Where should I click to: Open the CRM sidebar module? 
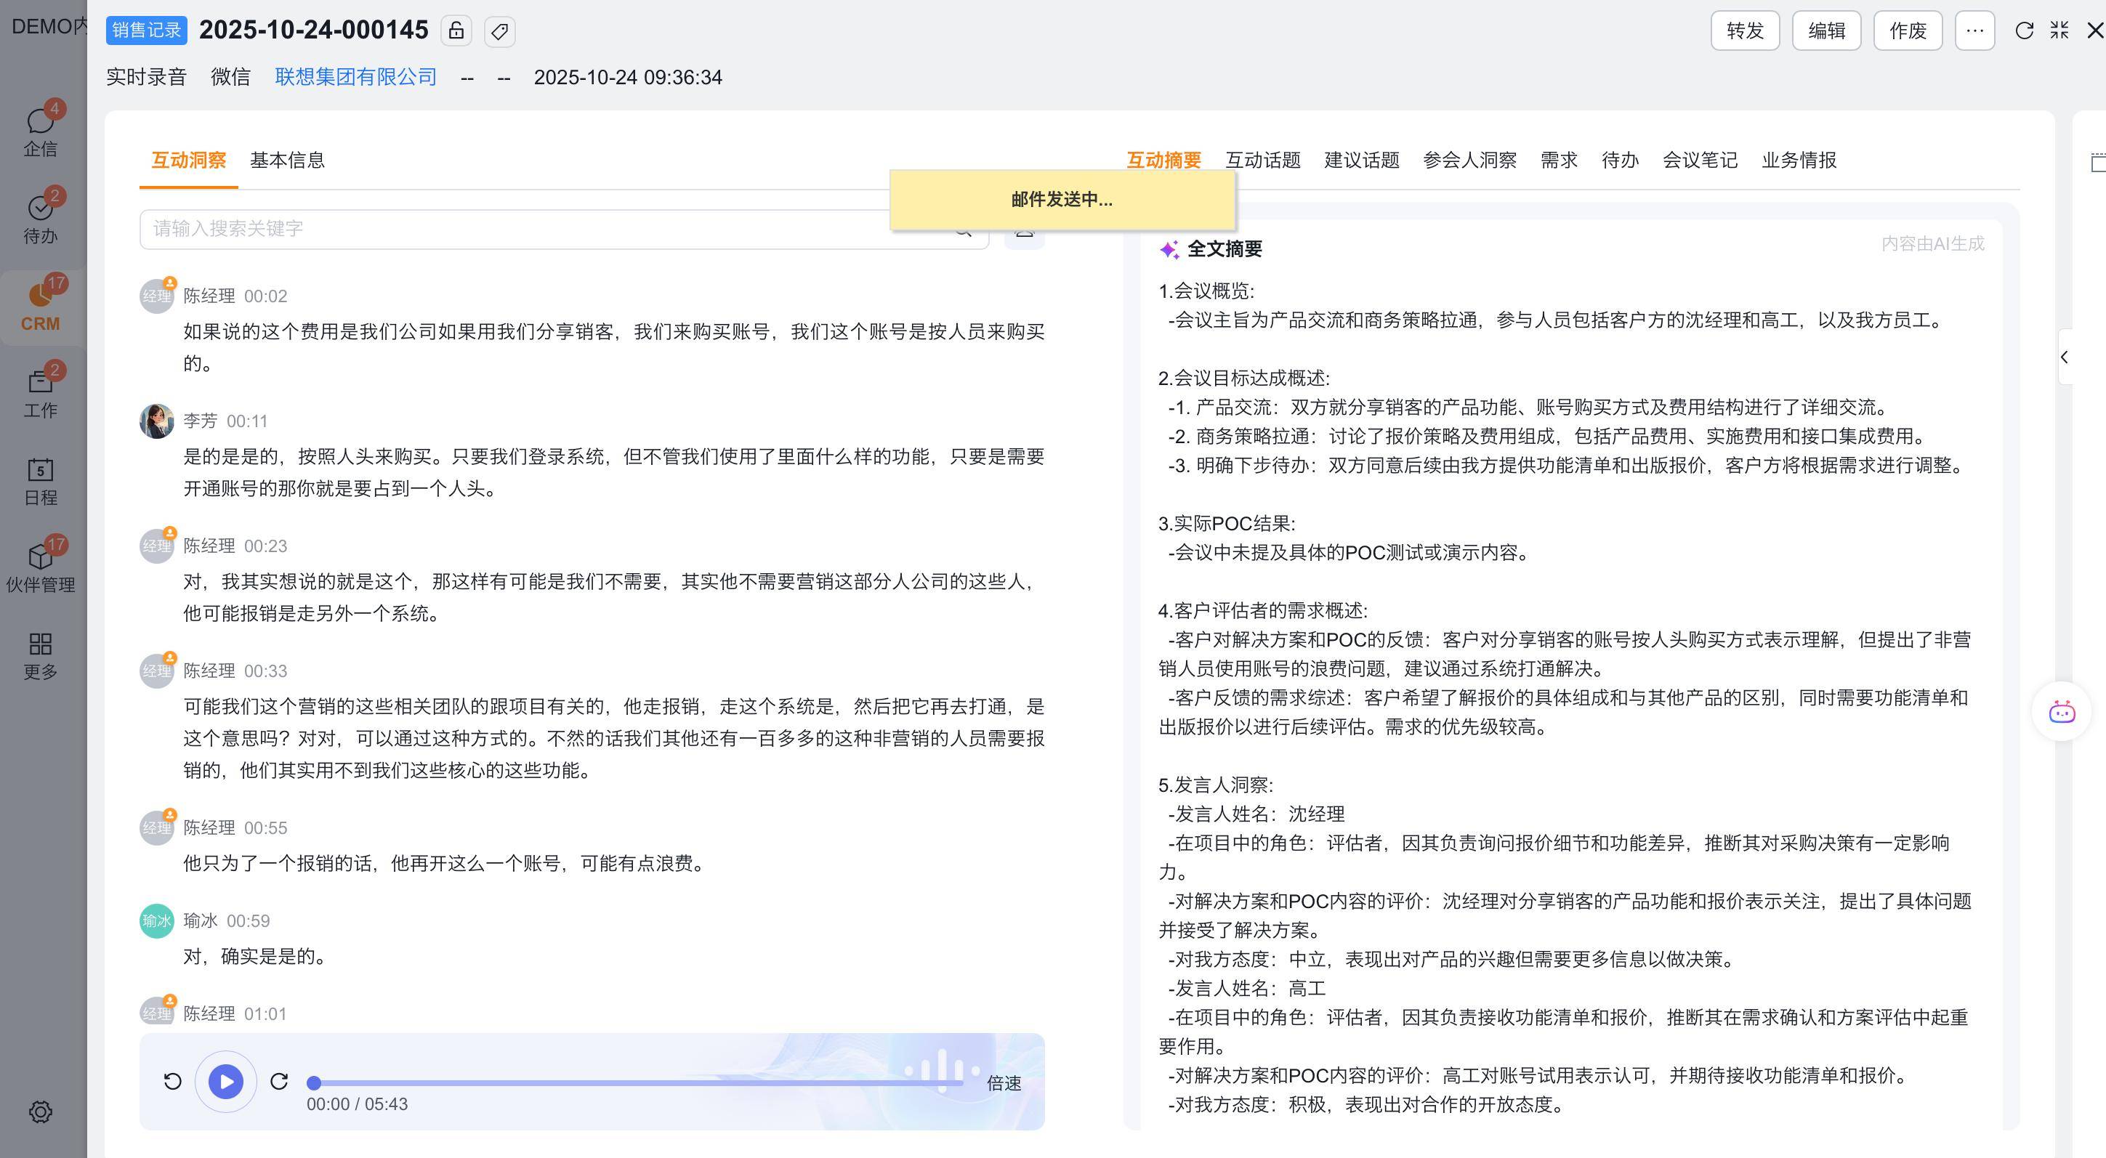40,307
